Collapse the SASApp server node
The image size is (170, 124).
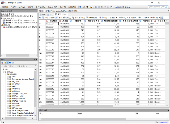(3, 72)
